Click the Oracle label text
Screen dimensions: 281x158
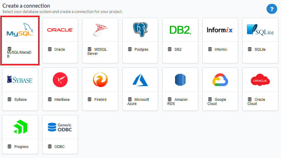tap(60, 50)
